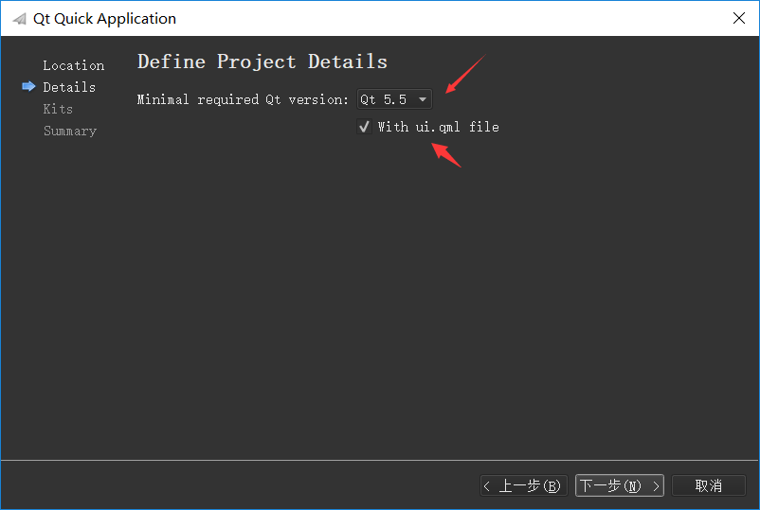Click the Define Project Details heading
The height and width of the screenshot is (510, 760).
(x=262, y=62)
